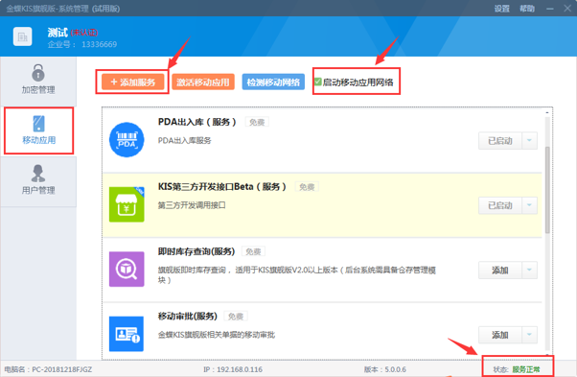
Task: Click the 免费 tag beside 即时库存查询
Action: pos(253,252)
